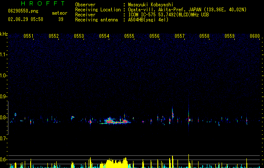Click the meteor count 39
This screenshot has width=264, height=168.
point(61,19)
